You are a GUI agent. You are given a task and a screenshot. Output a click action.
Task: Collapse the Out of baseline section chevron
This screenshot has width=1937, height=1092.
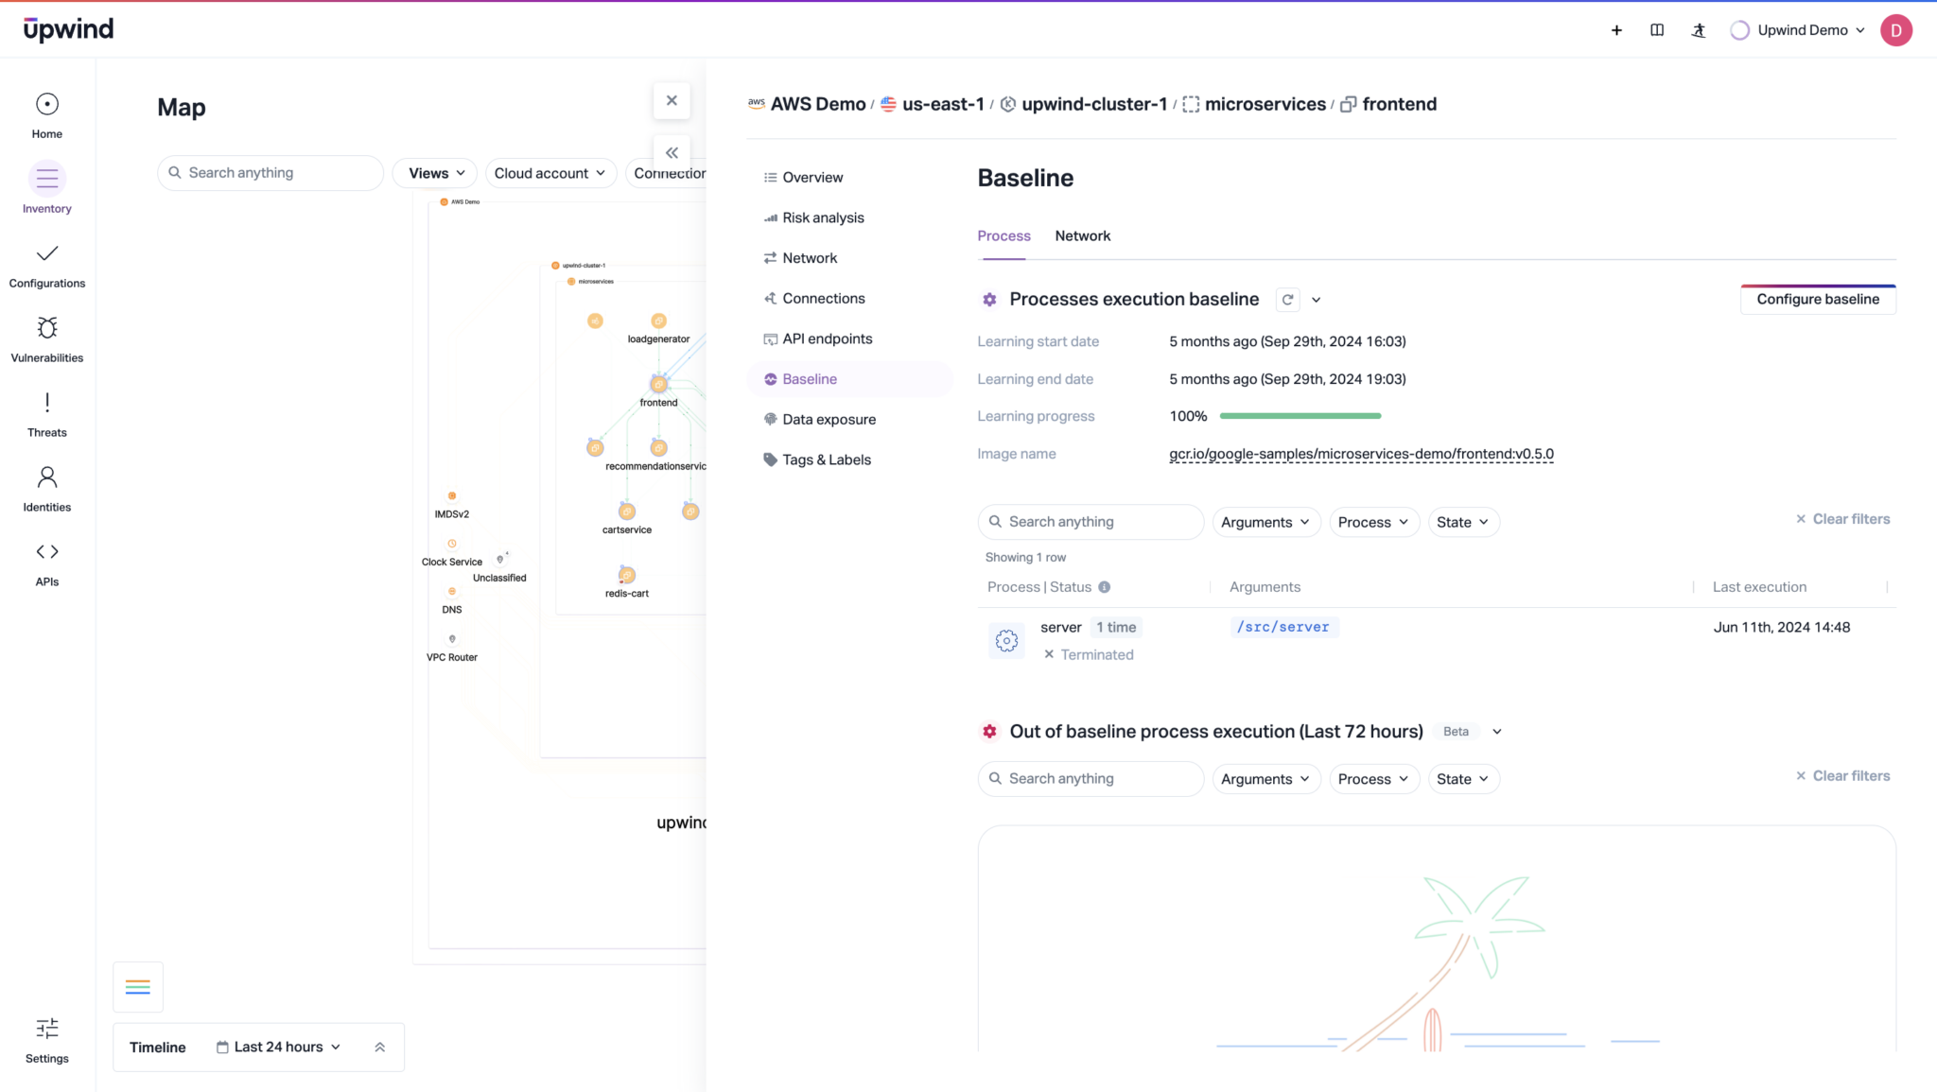pyautogui.click(x=1495, y=731)
